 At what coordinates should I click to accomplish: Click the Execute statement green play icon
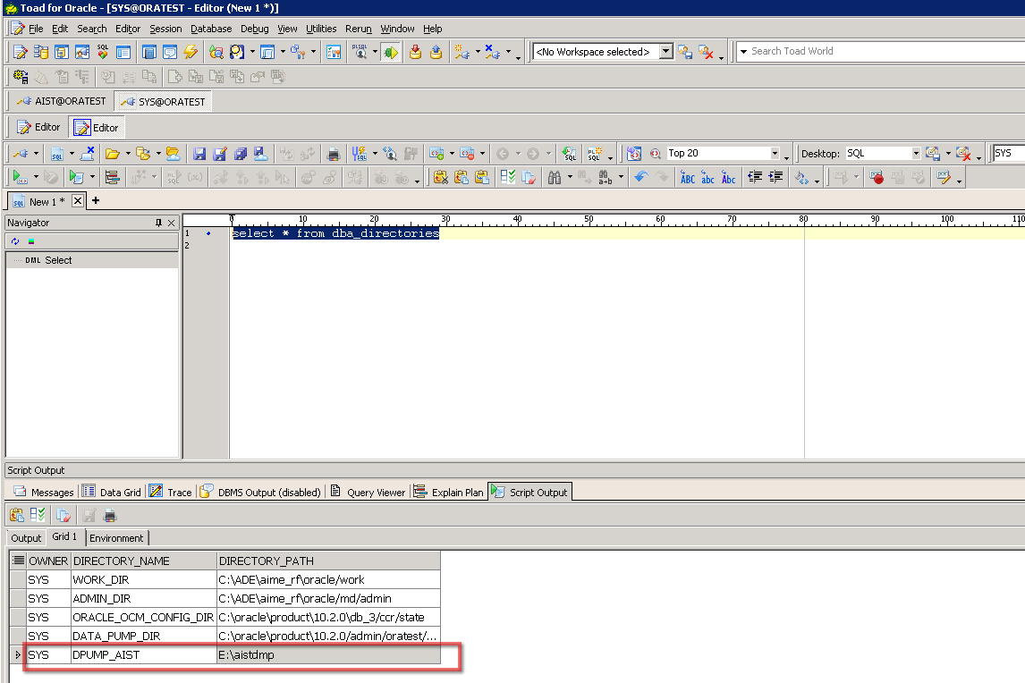click(x=19, y=178)
